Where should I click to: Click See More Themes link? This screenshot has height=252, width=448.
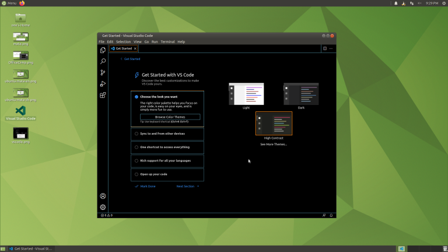click(x=274, y=144)
